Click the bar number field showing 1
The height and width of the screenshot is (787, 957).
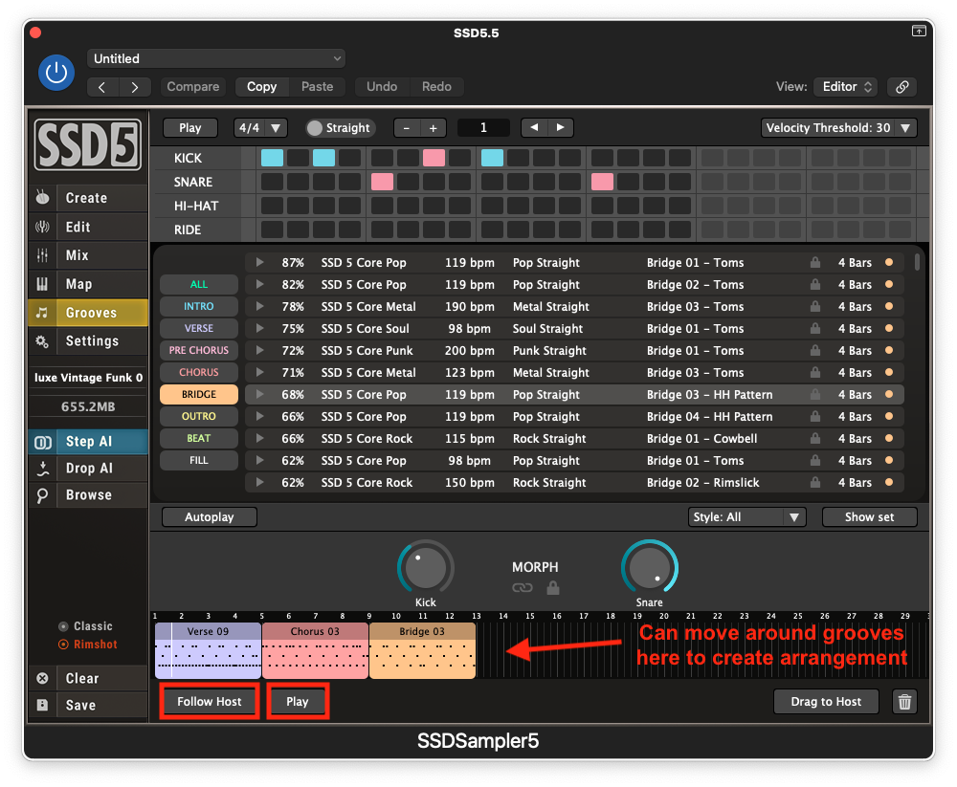(483, 127)
